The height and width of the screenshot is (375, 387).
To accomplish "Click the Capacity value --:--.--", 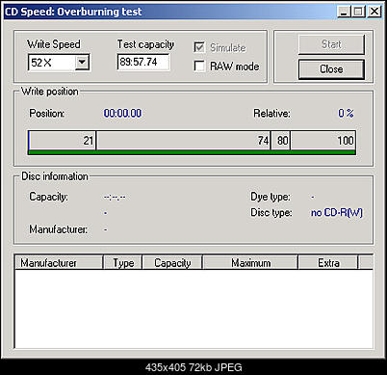I will (x=115, y=197).
